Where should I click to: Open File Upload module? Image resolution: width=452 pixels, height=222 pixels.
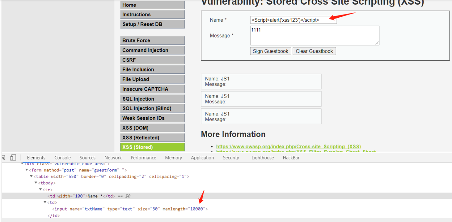pyautogui.click(x=152, y=79)
